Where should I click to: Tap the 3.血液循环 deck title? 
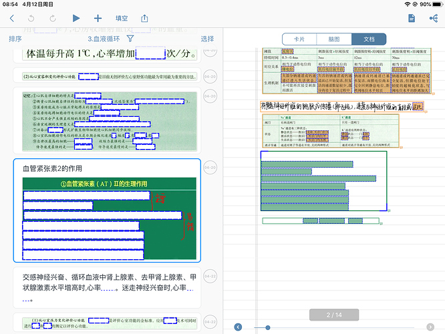click(104, 39)
